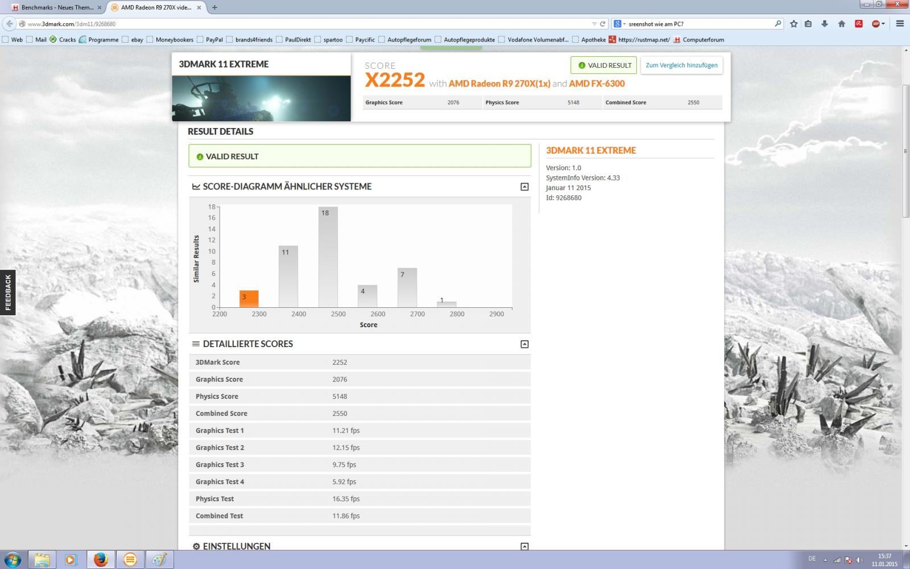Collapse the Score-Diagramm ähnlicher Systeme section
Image resolution: width=910 pixels, height=569 pixels.
click(524, 187)
